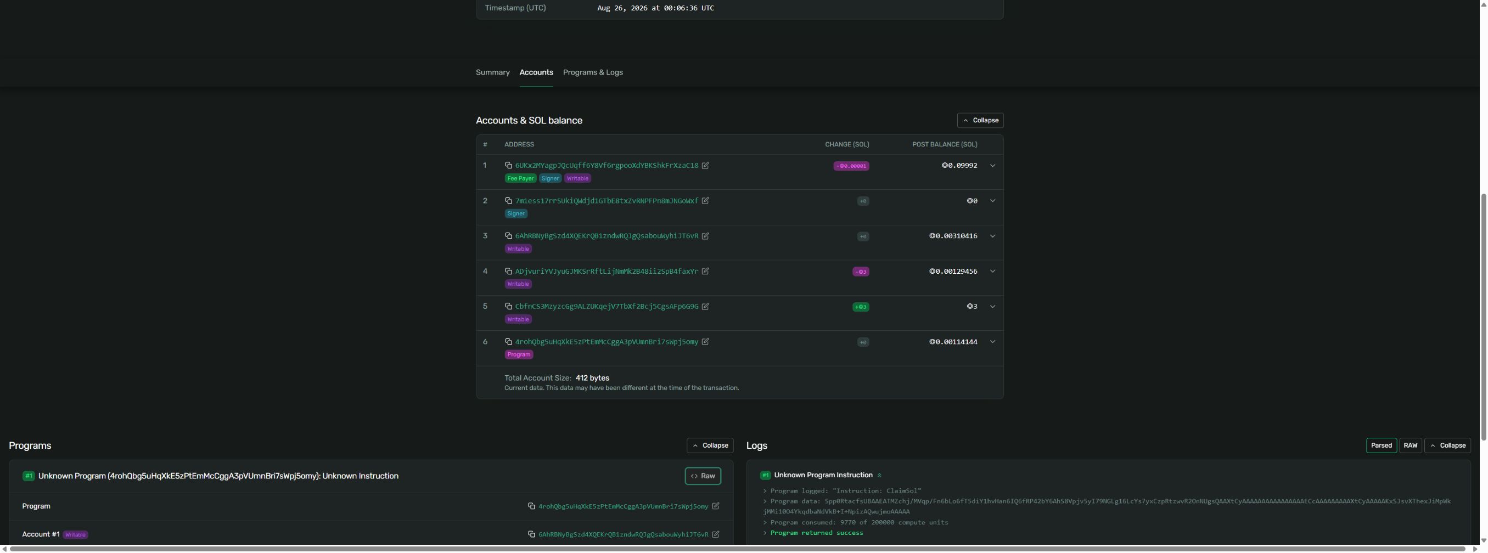
Task: Copy address CbfnCS3MzyzcGg9ALZUKqejV7TbXf2Bcj5CgsAFp6G9G
Action: click(x=508, y=307)
